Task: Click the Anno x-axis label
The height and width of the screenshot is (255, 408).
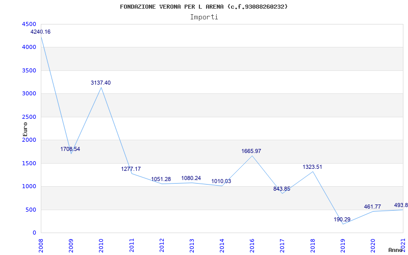Action: [395, 250]
